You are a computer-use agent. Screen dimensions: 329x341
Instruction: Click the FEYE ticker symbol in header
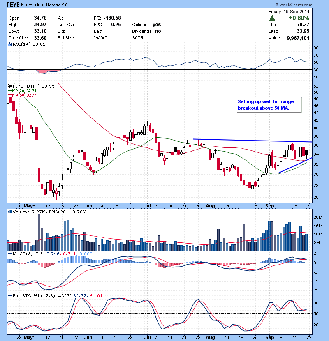point(13,5)
